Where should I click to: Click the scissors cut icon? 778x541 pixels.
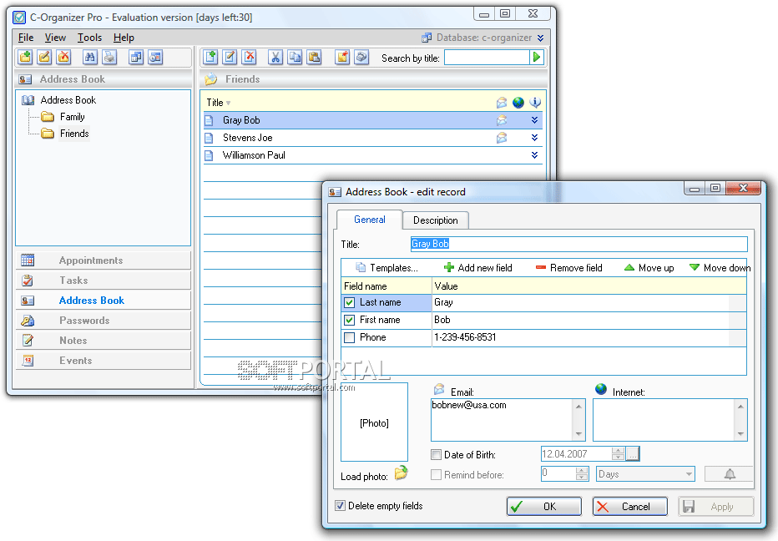tap(275, 58)
